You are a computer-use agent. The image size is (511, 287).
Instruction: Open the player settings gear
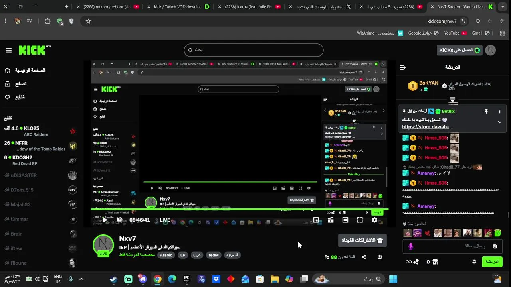[374, 220]
